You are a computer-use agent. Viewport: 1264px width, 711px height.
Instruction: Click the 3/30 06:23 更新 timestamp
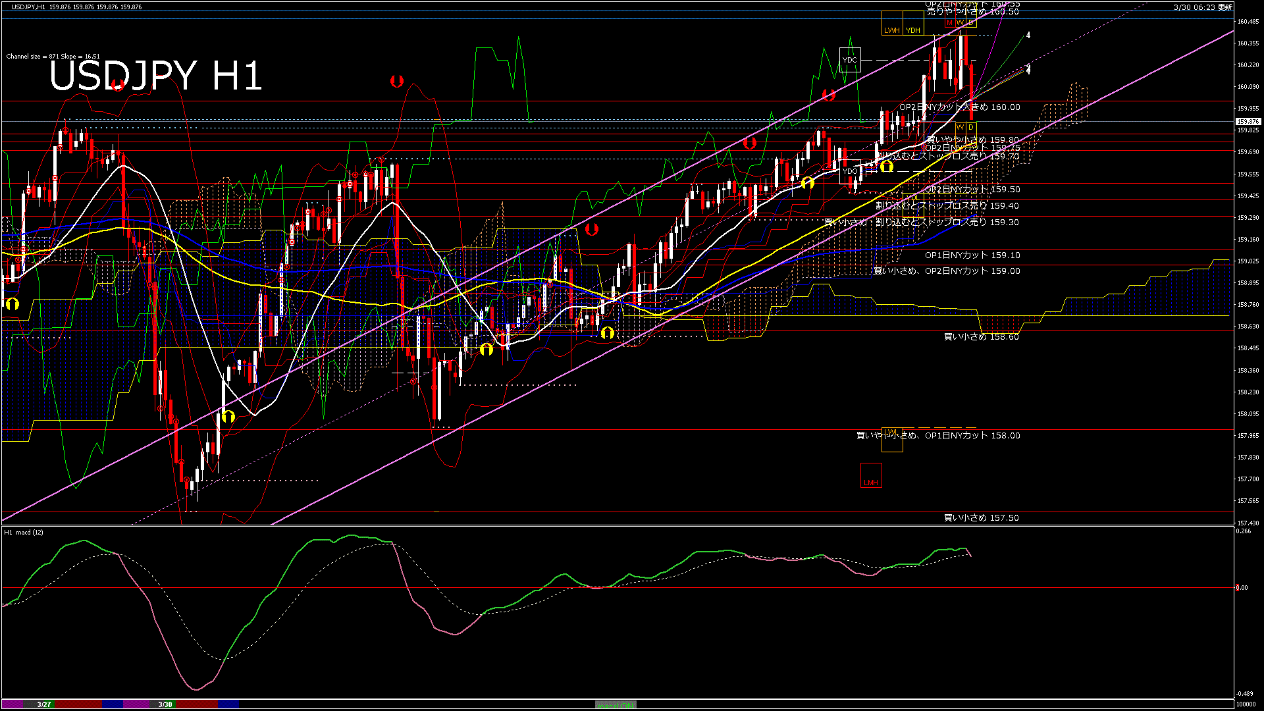point(1202,7)
